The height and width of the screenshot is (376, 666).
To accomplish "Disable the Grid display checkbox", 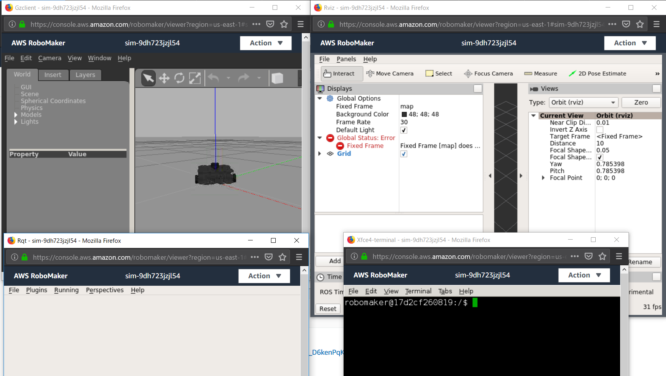I will pos(404,154).
